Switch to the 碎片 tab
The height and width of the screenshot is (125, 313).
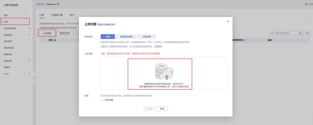[72, 15]
